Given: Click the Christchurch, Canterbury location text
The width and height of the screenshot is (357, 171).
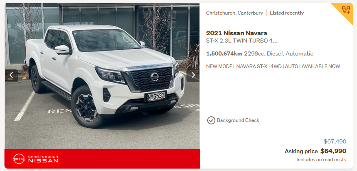Looking at the screenshot, I should click(234, 13).
